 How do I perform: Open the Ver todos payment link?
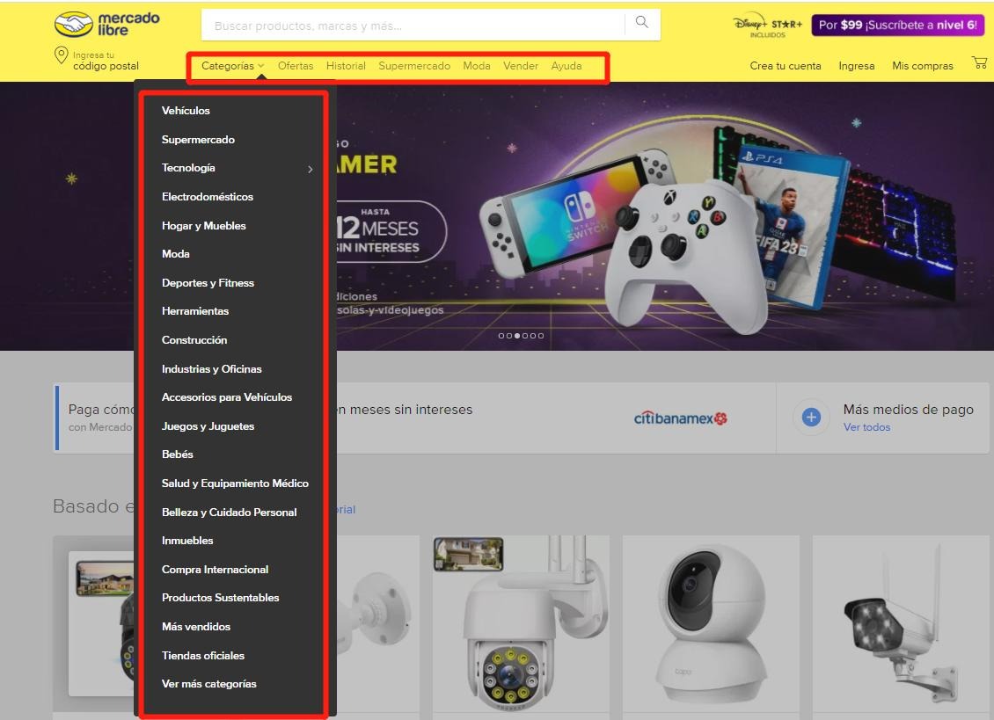866,427
